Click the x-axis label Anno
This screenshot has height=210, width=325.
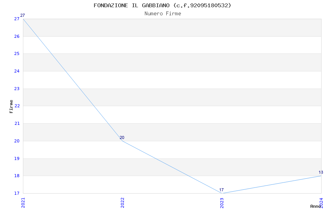[315, 206]
